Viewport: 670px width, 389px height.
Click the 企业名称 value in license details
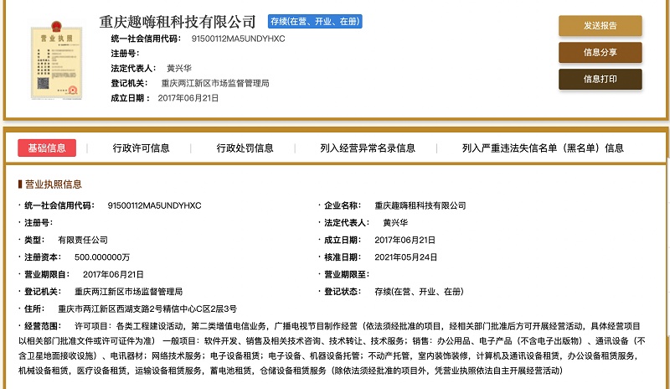coord(420,205)
